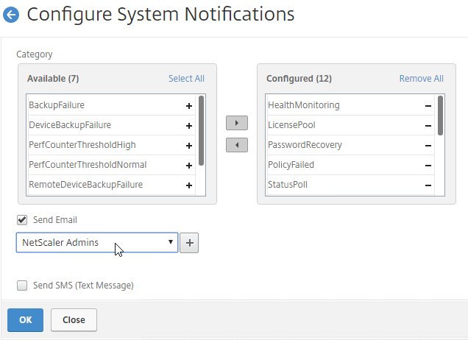The image size is (468, 340).
Task: Add PerfCounterThresholdHigh with its plus icon
Action: pos(189,146)
